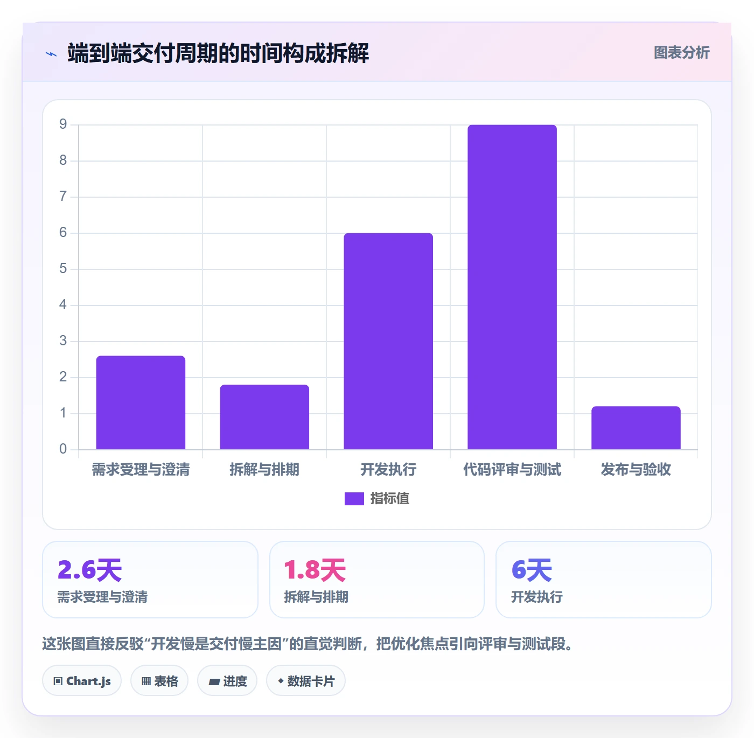Select the 需求受理与澄清 bar in the chart
The height and width of the screenshot is (738, 754).
pos(141,402)
